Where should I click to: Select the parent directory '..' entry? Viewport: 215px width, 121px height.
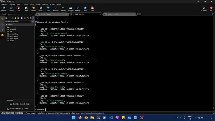[9, 27]
